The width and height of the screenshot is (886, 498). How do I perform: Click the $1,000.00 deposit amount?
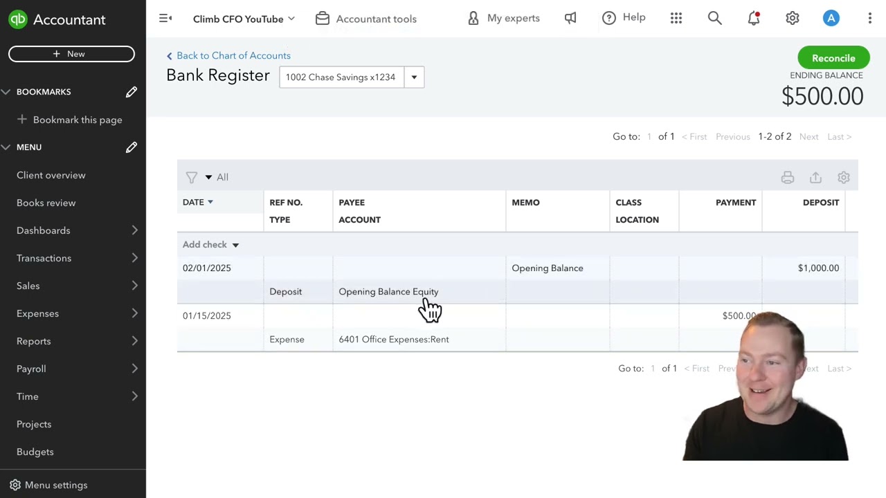818,268
